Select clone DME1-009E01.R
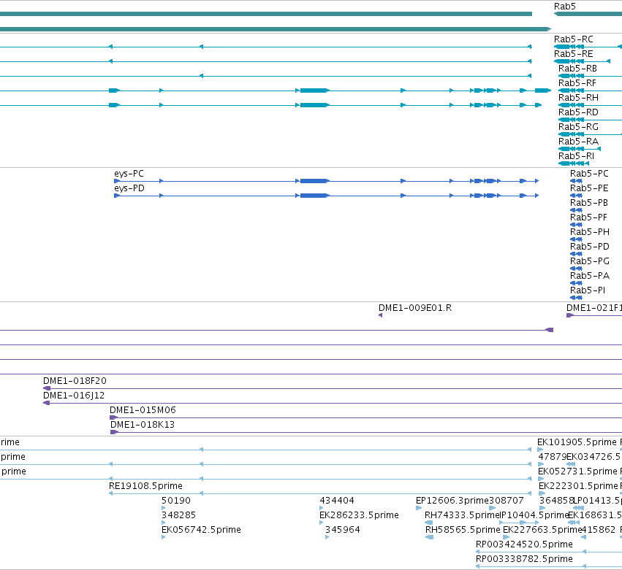This screenshot has width=622, height=570. coord(415,308)
